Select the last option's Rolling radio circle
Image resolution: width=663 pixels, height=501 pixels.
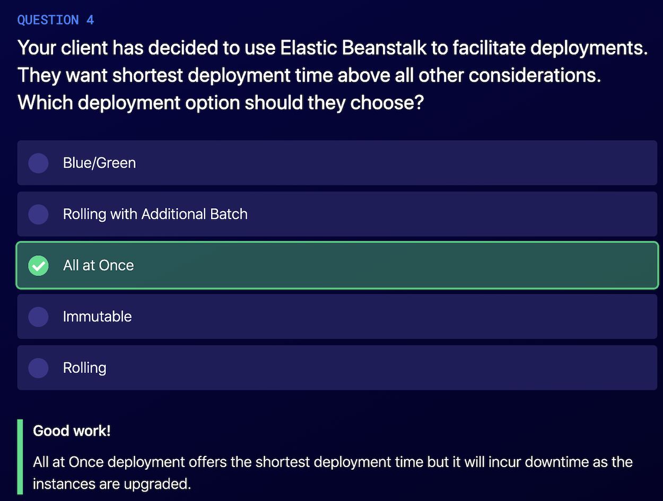tap(38, 368)
